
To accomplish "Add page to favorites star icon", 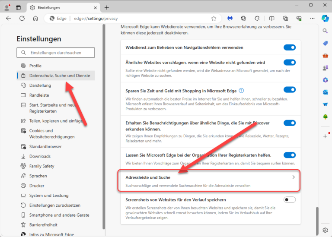I will click(x=214, y=19).
